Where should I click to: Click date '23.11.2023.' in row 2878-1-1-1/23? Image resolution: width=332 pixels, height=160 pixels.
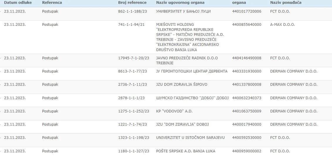[x=15, y=98]
